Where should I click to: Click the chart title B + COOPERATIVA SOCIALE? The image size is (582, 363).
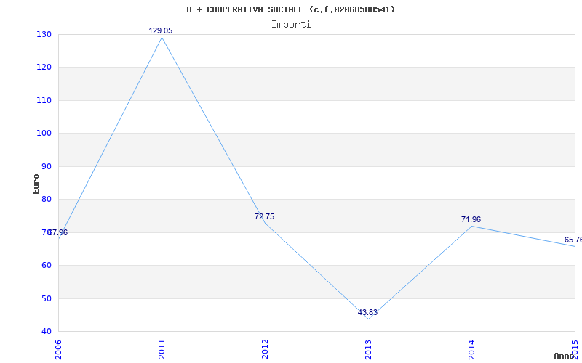coord(290,9)
